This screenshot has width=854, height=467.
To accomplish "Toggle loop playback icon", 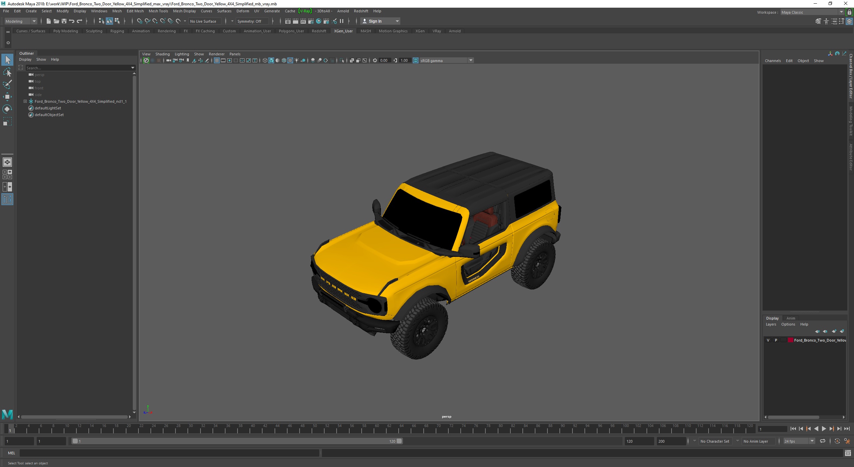I will tap(823, 441).
